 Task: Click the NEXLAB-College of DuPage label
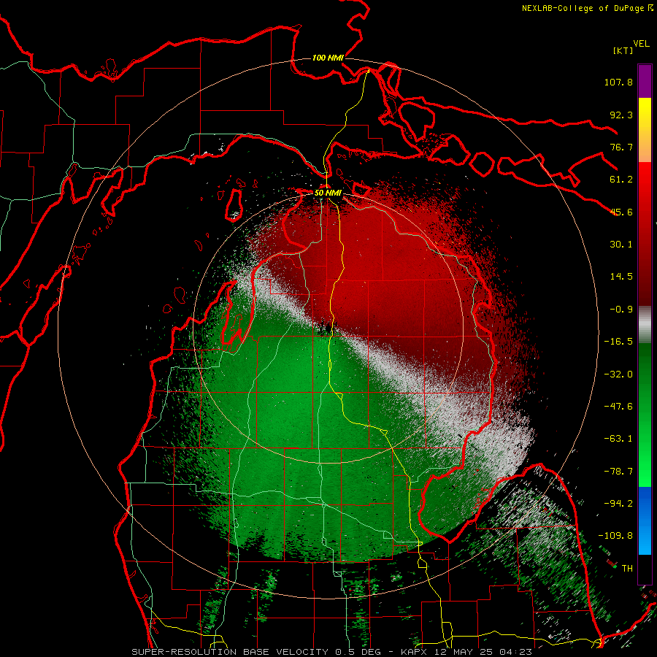tap(583, 8)
